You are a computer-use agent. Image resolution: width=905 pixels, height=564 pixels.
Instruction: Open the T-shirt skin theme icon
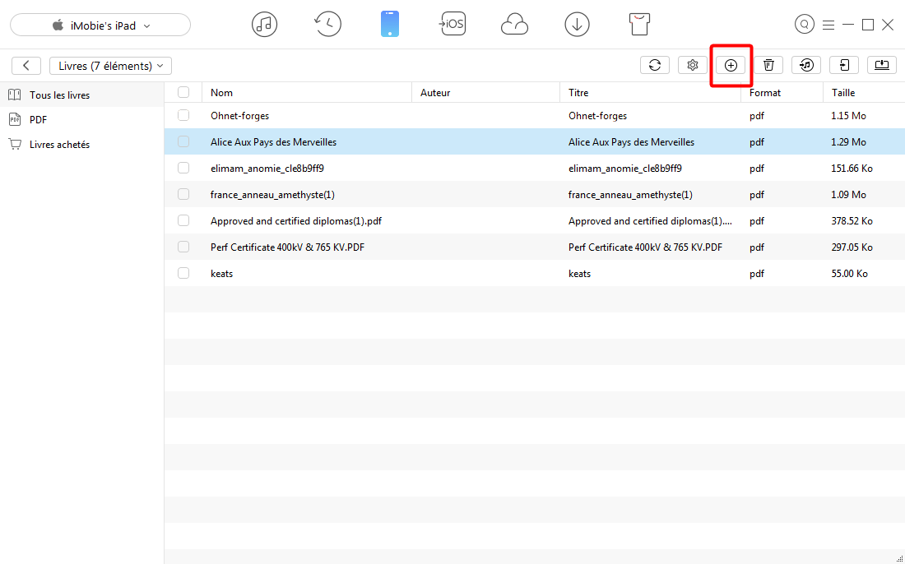point(639,25)
